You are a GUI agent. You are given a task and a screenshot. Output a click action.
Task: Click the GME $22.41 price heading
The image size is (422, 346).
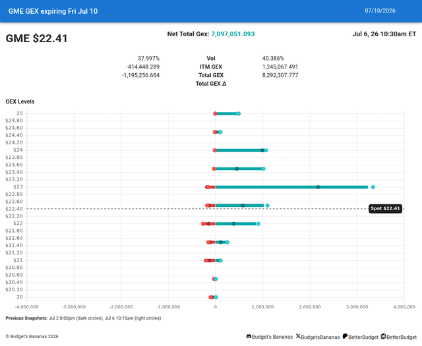tap(37, 38)
